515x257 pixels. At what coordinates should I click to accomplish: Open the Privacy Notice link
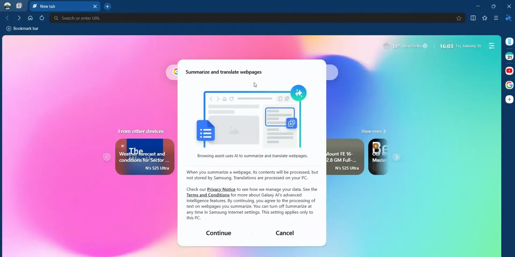click(221, 189)
